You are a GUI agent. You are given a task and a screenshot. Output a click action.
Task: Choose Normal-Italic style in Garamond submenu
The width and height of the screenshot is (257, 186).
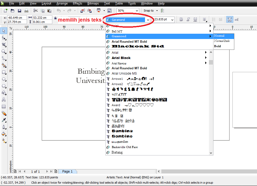click(x=222, y=41)
